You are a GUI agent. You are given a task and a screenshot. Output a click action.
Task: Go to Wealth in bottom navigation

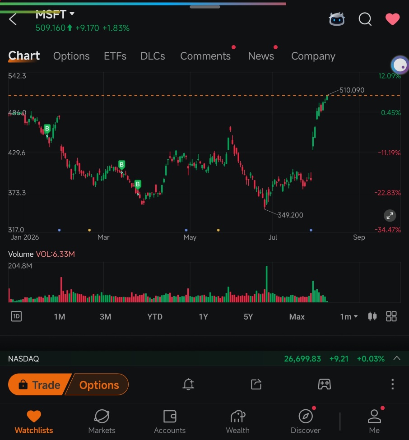tap(238, 421)
